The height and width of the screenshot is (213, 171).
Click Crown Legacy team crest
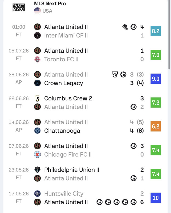(x=37, y=83)
